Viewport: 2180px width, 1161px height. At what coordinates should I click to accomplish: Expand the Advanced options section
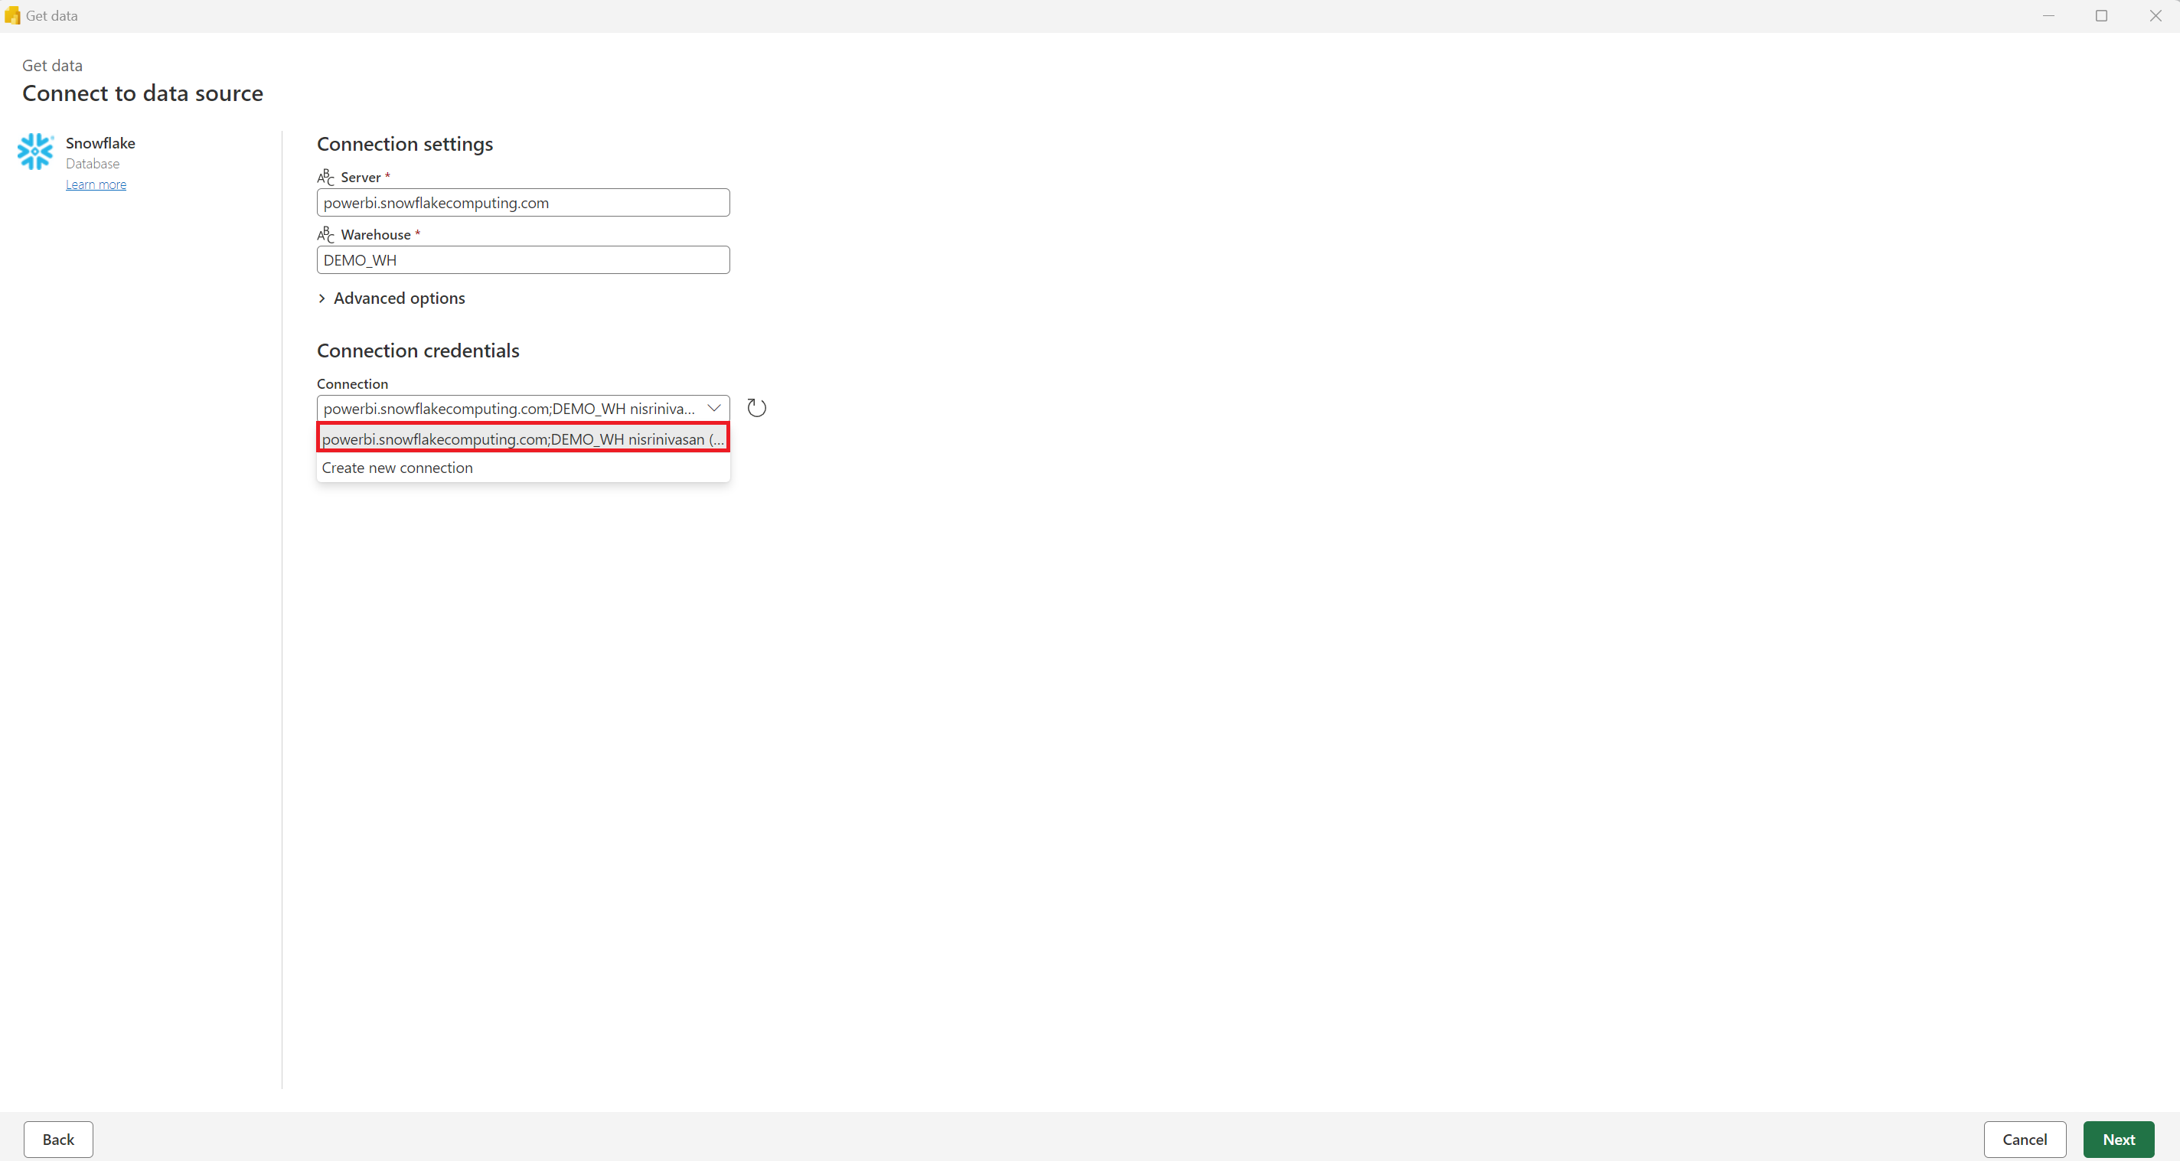[390, 297]
